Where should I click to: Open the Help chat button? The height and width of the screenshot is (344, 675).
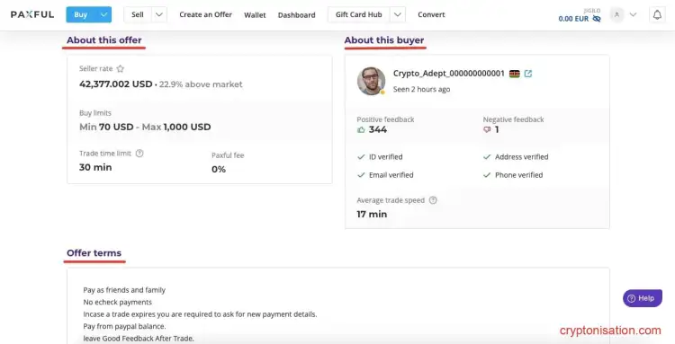tap(643, 298)
